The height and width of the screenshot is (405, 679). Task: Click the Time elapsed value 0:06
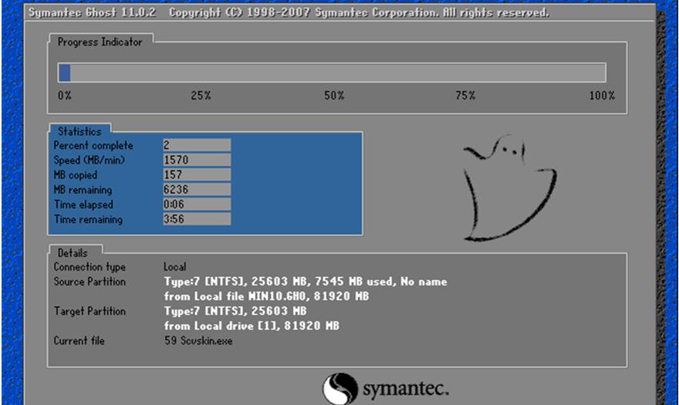tap(197, 204)
